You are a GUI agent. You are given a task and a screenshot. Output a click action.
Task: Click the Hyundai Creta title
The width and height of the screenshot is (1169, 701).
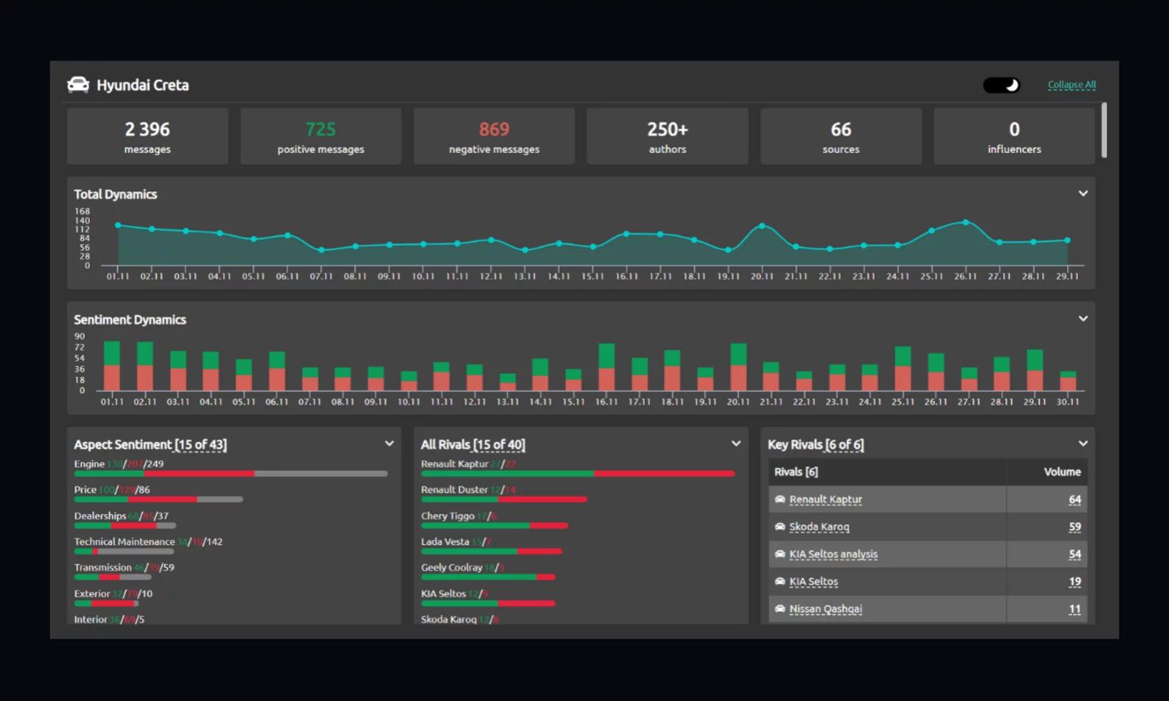click(143, 85)
